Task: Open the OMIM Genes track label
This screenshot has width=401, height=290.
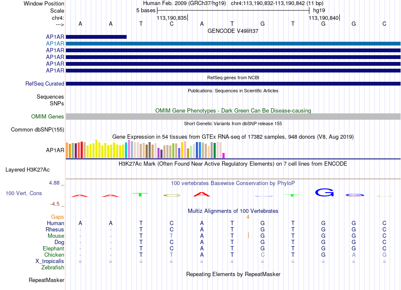Action: tap(48, 117)
